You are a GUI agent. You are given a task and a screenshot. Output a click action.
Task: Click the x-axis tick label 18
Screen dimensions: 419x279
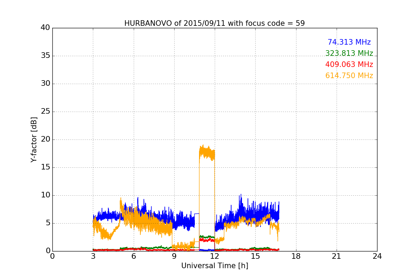tap(296, 256)
